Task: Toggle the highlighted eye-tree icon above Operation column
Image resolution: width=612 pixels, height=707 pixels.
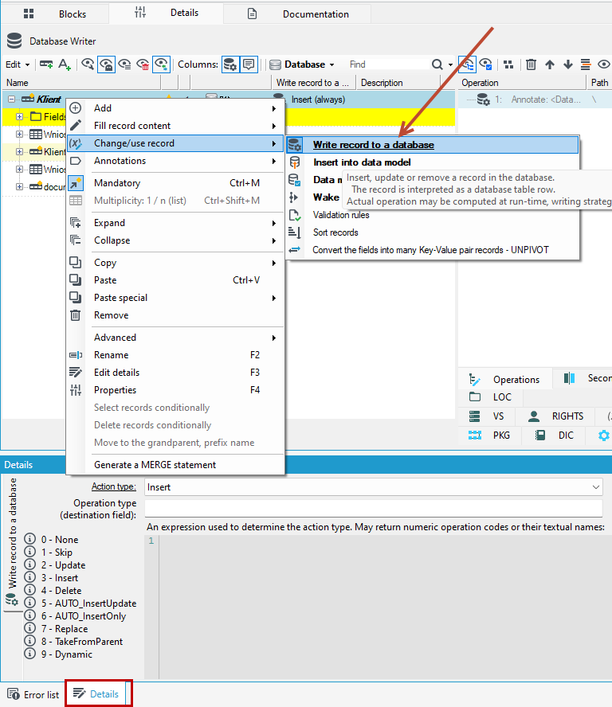Action: (x=467, y=64)
